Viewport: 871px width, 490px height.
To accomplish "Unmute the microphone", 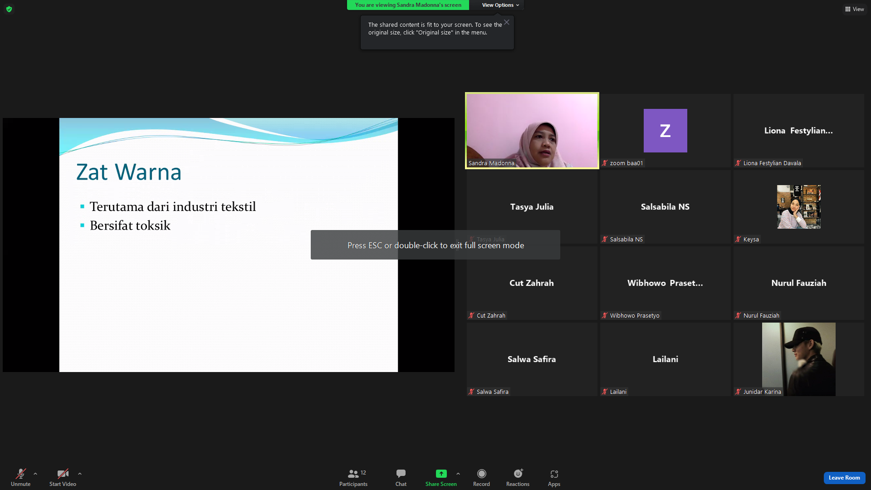I will click(x=20, y=477).
